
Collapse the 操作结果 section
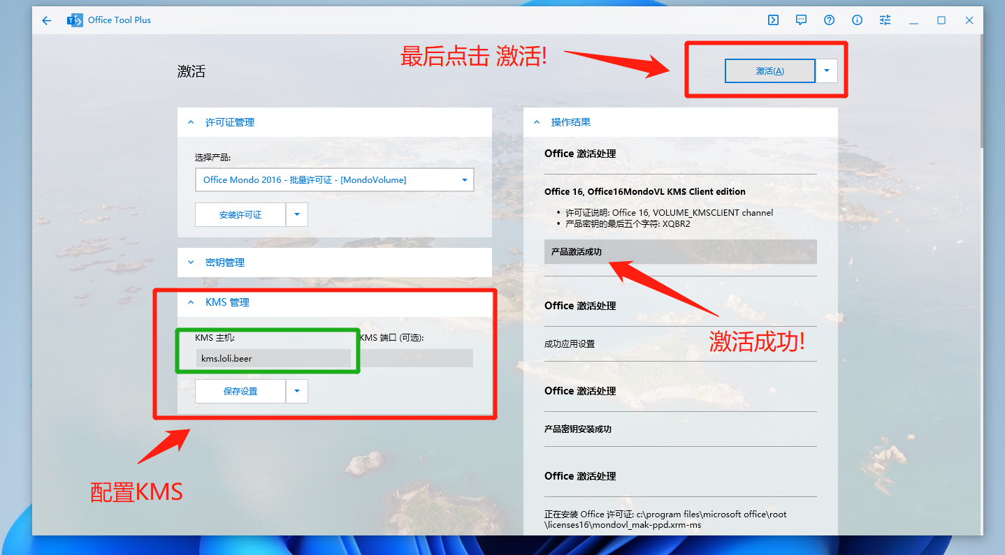point(681,122)
